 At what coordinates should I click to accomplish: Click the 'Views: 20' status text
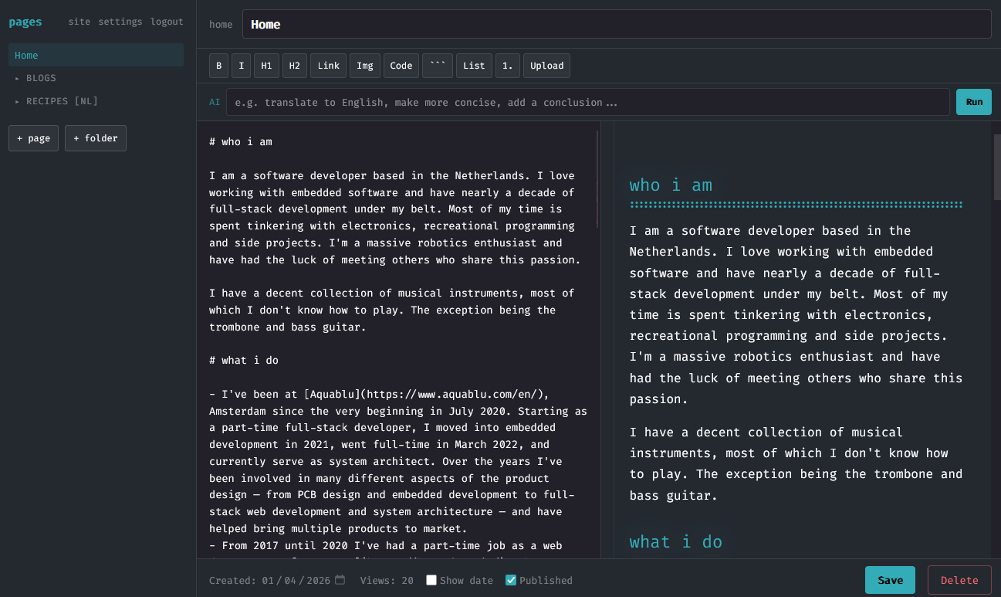387,580
